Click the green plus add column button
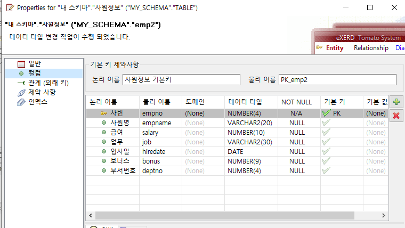Image resolution: width=405 pixels, height=228 pixels. 396,102
